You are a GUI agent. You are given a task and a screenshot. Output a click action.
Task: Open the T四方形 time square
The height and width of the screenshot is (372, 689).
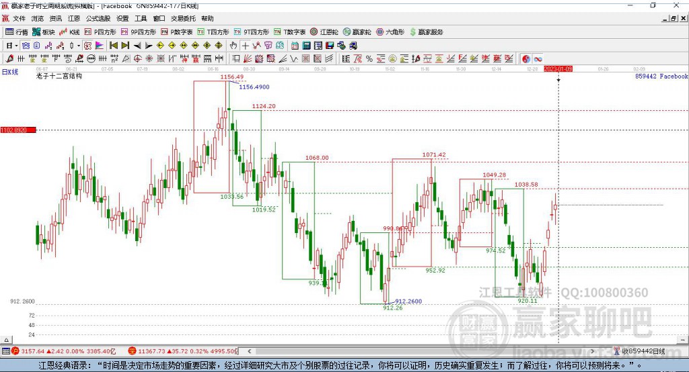click(x=213, y=32)
